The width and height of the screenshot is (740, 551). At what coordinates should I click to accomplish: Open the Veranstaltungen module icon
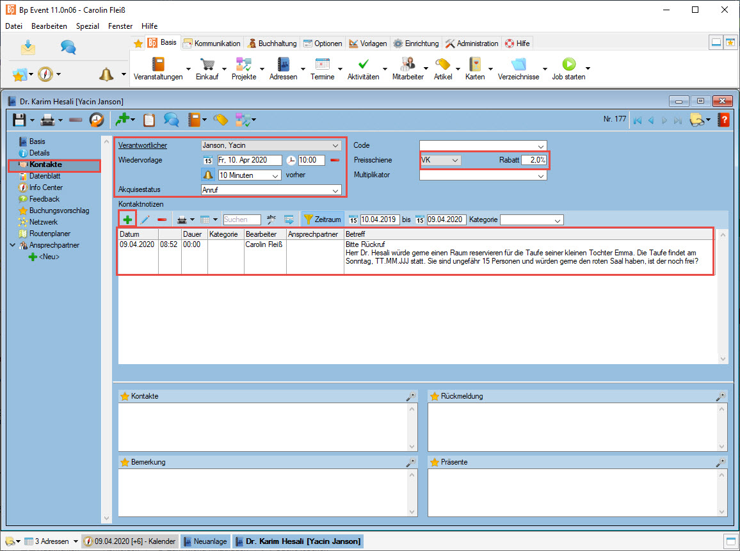[x=157, y=65]
